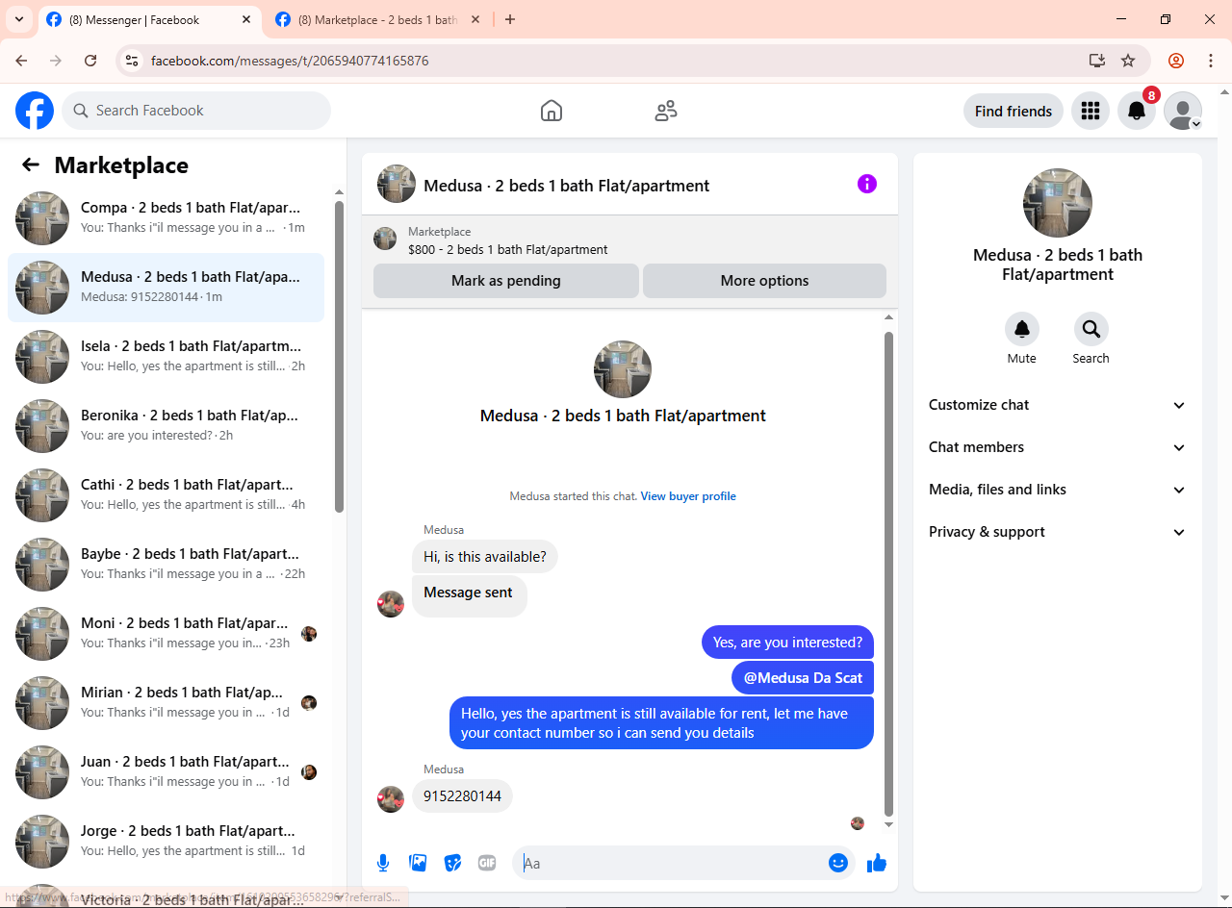Image resolution: width=1232 pixels, height=908 pixels.
Task: Open the Moni conversation
Action: coord(166,634)
